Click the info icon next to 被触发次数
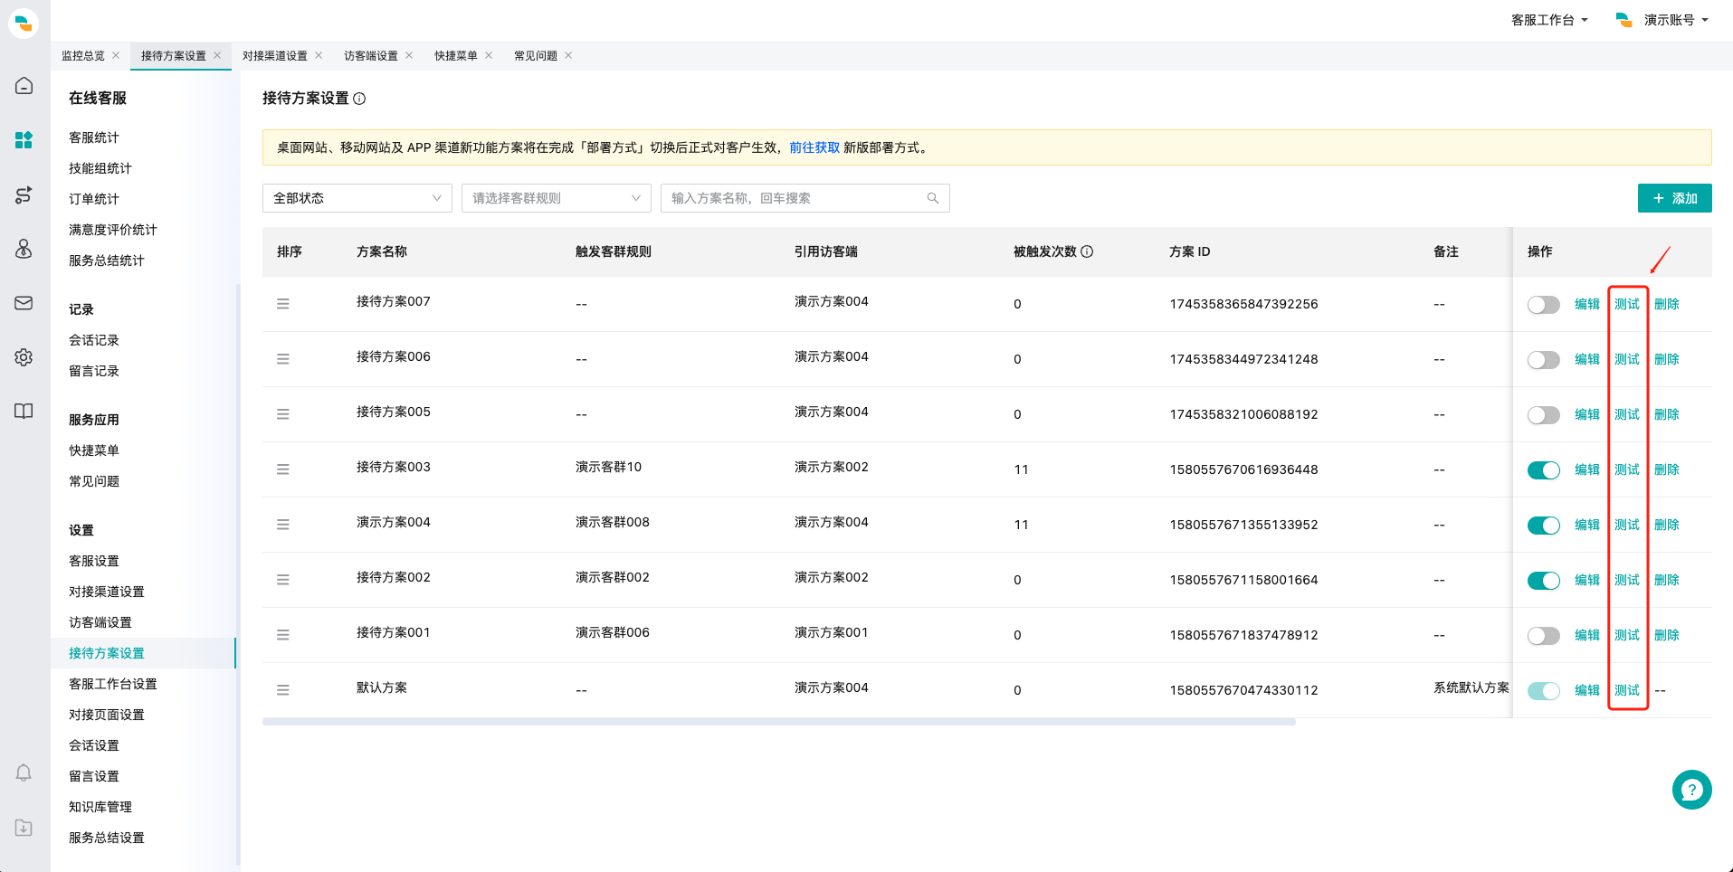Image resolution: width=1733 pixels, height=872 pixels. [x=1087, y=251]
